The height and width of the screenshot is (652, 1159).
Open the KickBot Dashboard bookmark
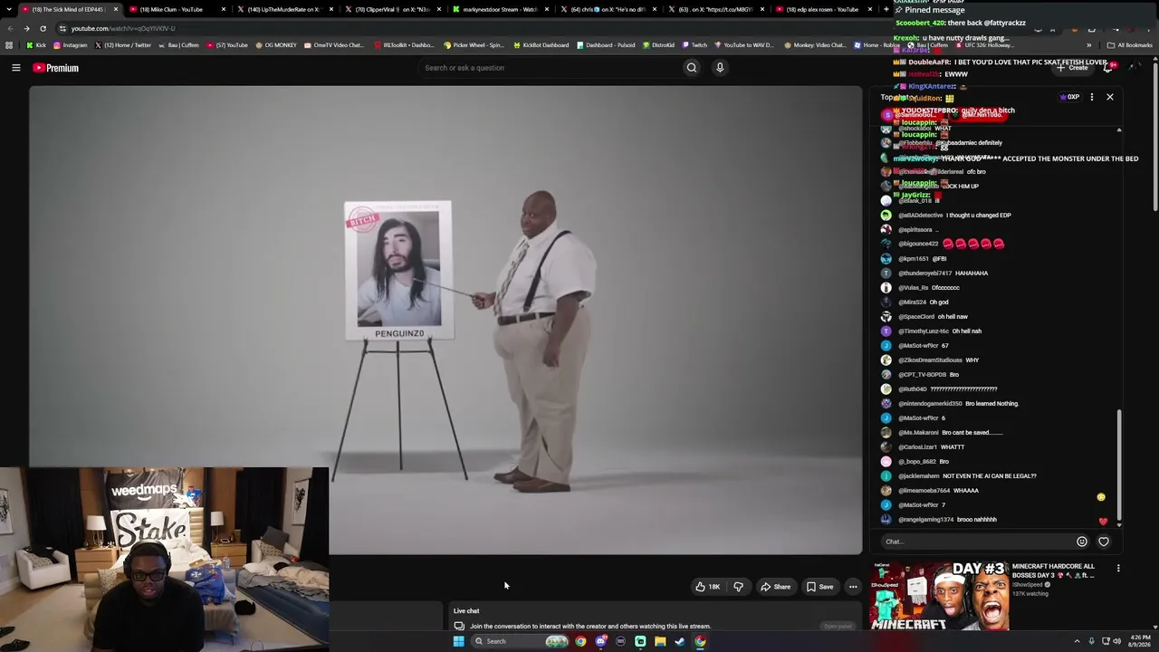coord(541,45)
